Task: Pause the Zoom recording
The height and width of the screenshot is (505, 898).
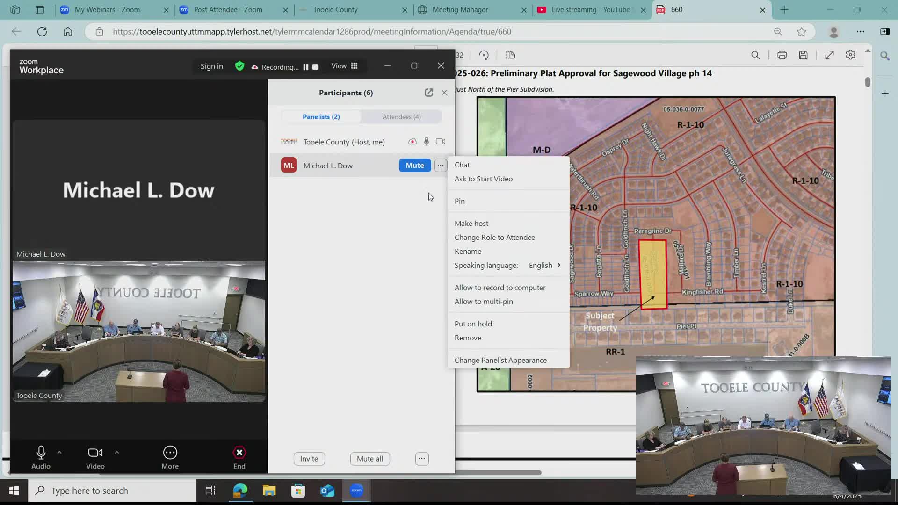Action: 306,66
